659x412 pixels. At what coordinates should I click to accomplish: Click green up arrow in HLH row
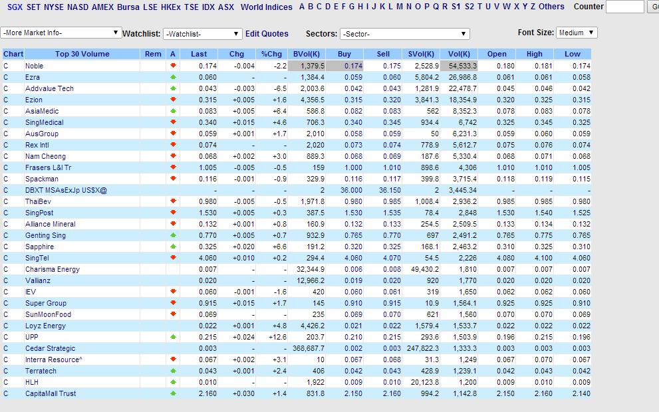(173, 382)
